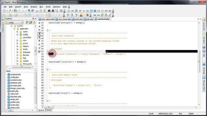Undo the last edit
This screenshot has height=116, width=207.
(x=29, y=11)
